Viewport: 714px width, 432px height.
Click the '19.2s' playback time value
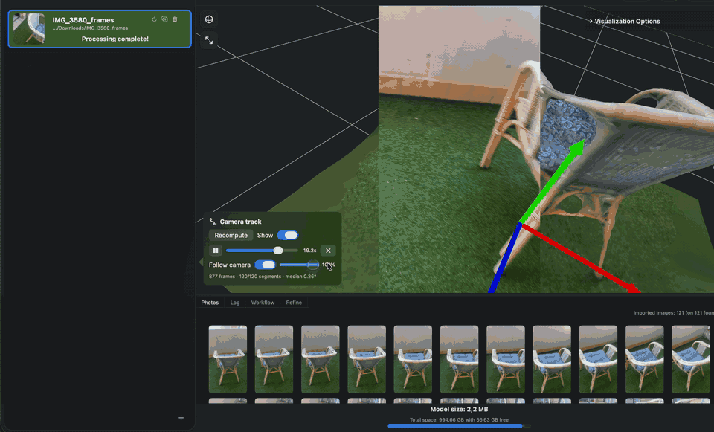tap(309, 251)
